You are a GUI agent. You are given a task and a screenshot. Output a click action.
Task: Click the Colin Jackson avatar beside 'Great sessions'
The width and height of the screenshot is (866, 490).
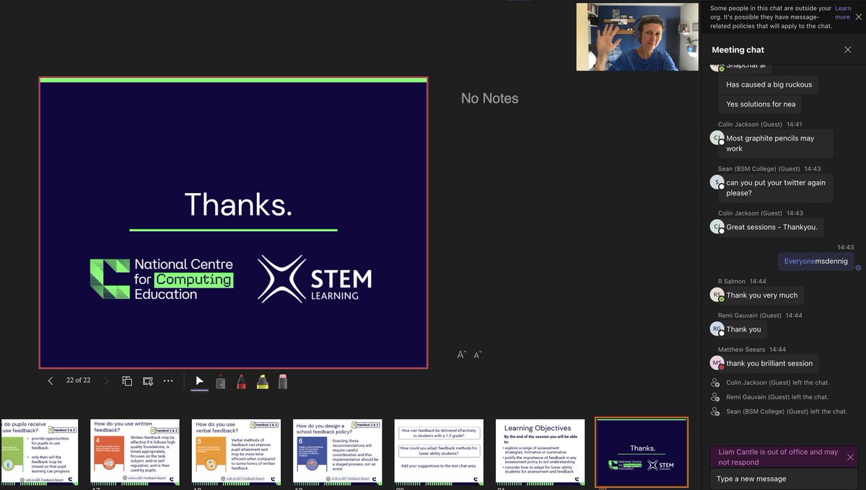717,226
